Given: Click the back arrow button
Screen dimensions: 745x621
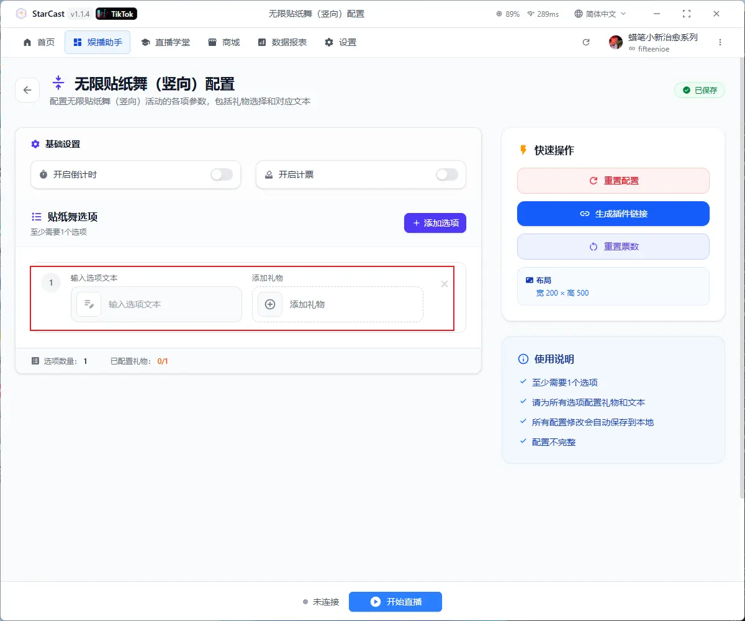Looking at the screenshot, I should click(27, 90).
